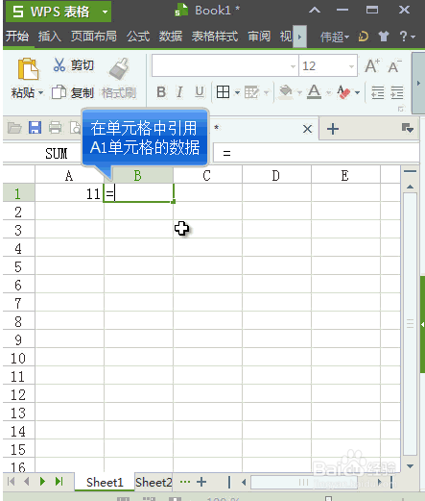Click the cell borders icon
This screenshot has height=501, width=425.
[x=223, y=92]
